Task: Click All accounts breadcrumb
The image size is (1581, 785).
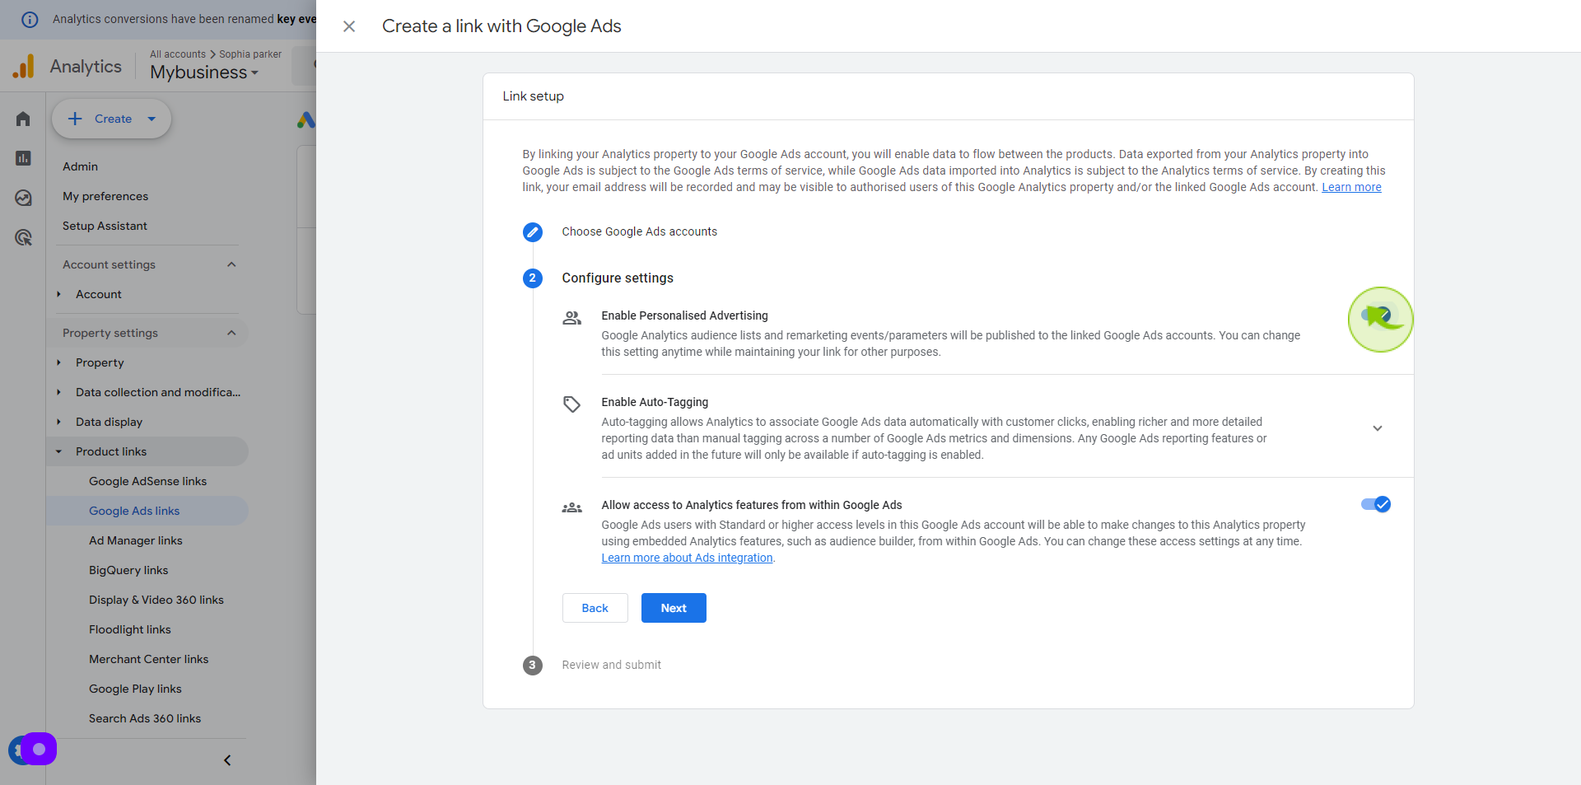Action: tap(178, 54)
